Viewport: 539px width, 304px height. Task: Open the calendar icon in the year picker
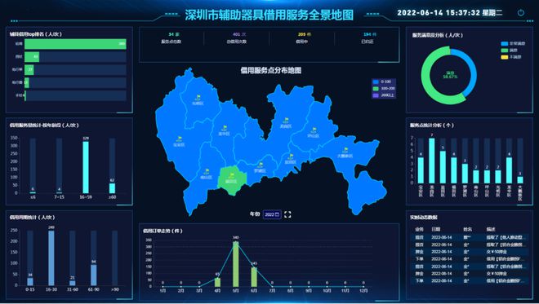[277, 214]
